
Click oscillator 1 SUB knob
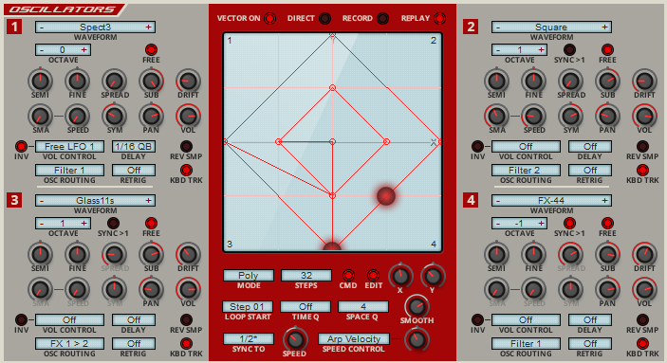152,81
